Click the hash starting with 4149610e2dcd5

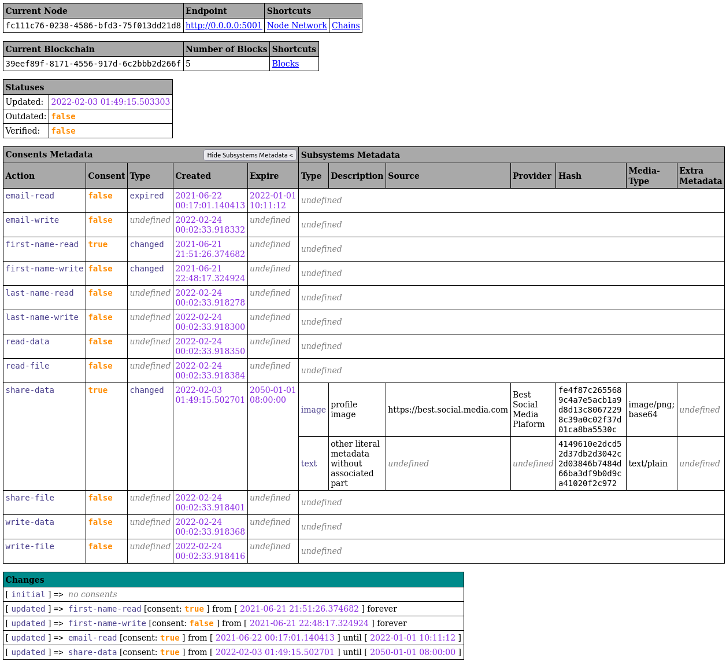(590, 464)
